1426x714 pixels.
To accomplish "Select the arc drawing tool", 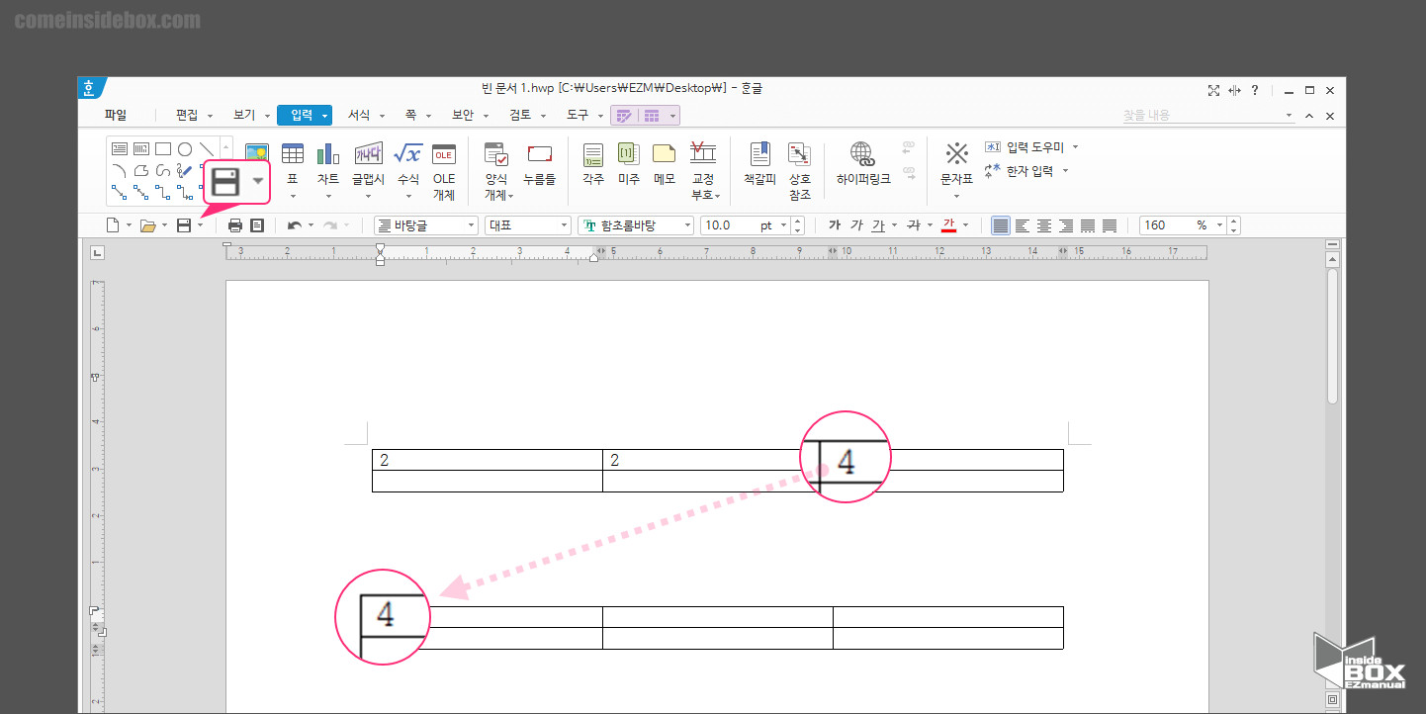I will 120,170.
